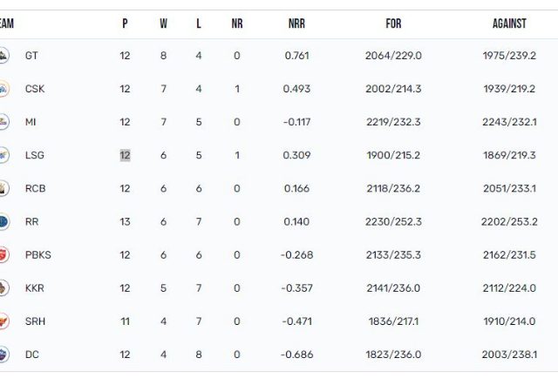Click the NR column header
The width and height of the screenshot is (558, 392).
click(x=237, y=24)
